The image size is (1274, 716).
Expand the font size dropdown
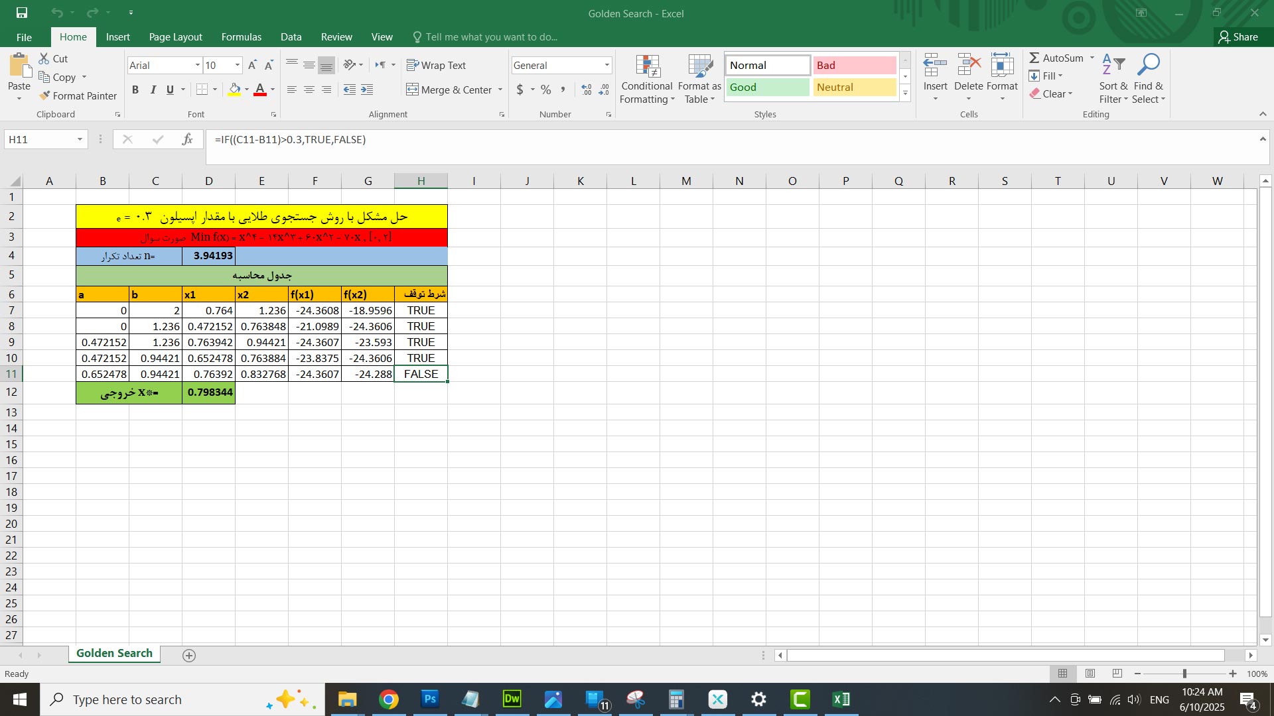(238, 65)
